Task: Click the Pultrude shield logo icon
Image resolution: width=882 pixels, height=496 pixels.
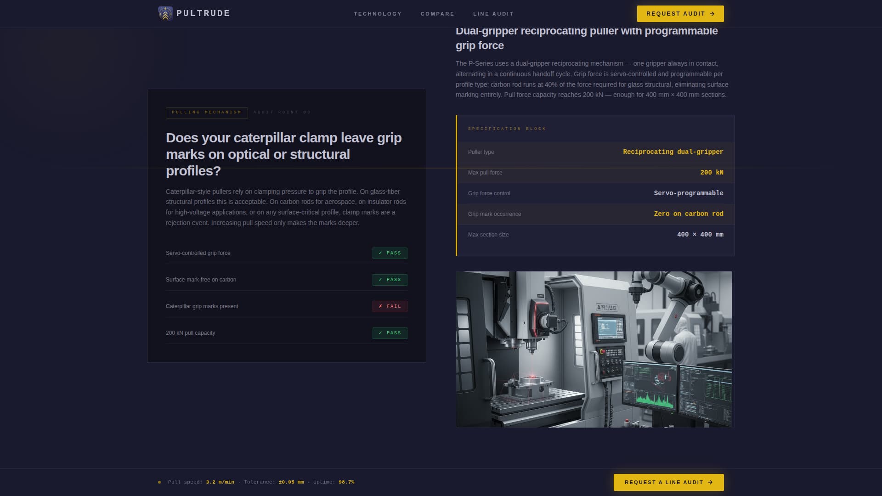Action: pyautogui.click(x=164, y=13)
